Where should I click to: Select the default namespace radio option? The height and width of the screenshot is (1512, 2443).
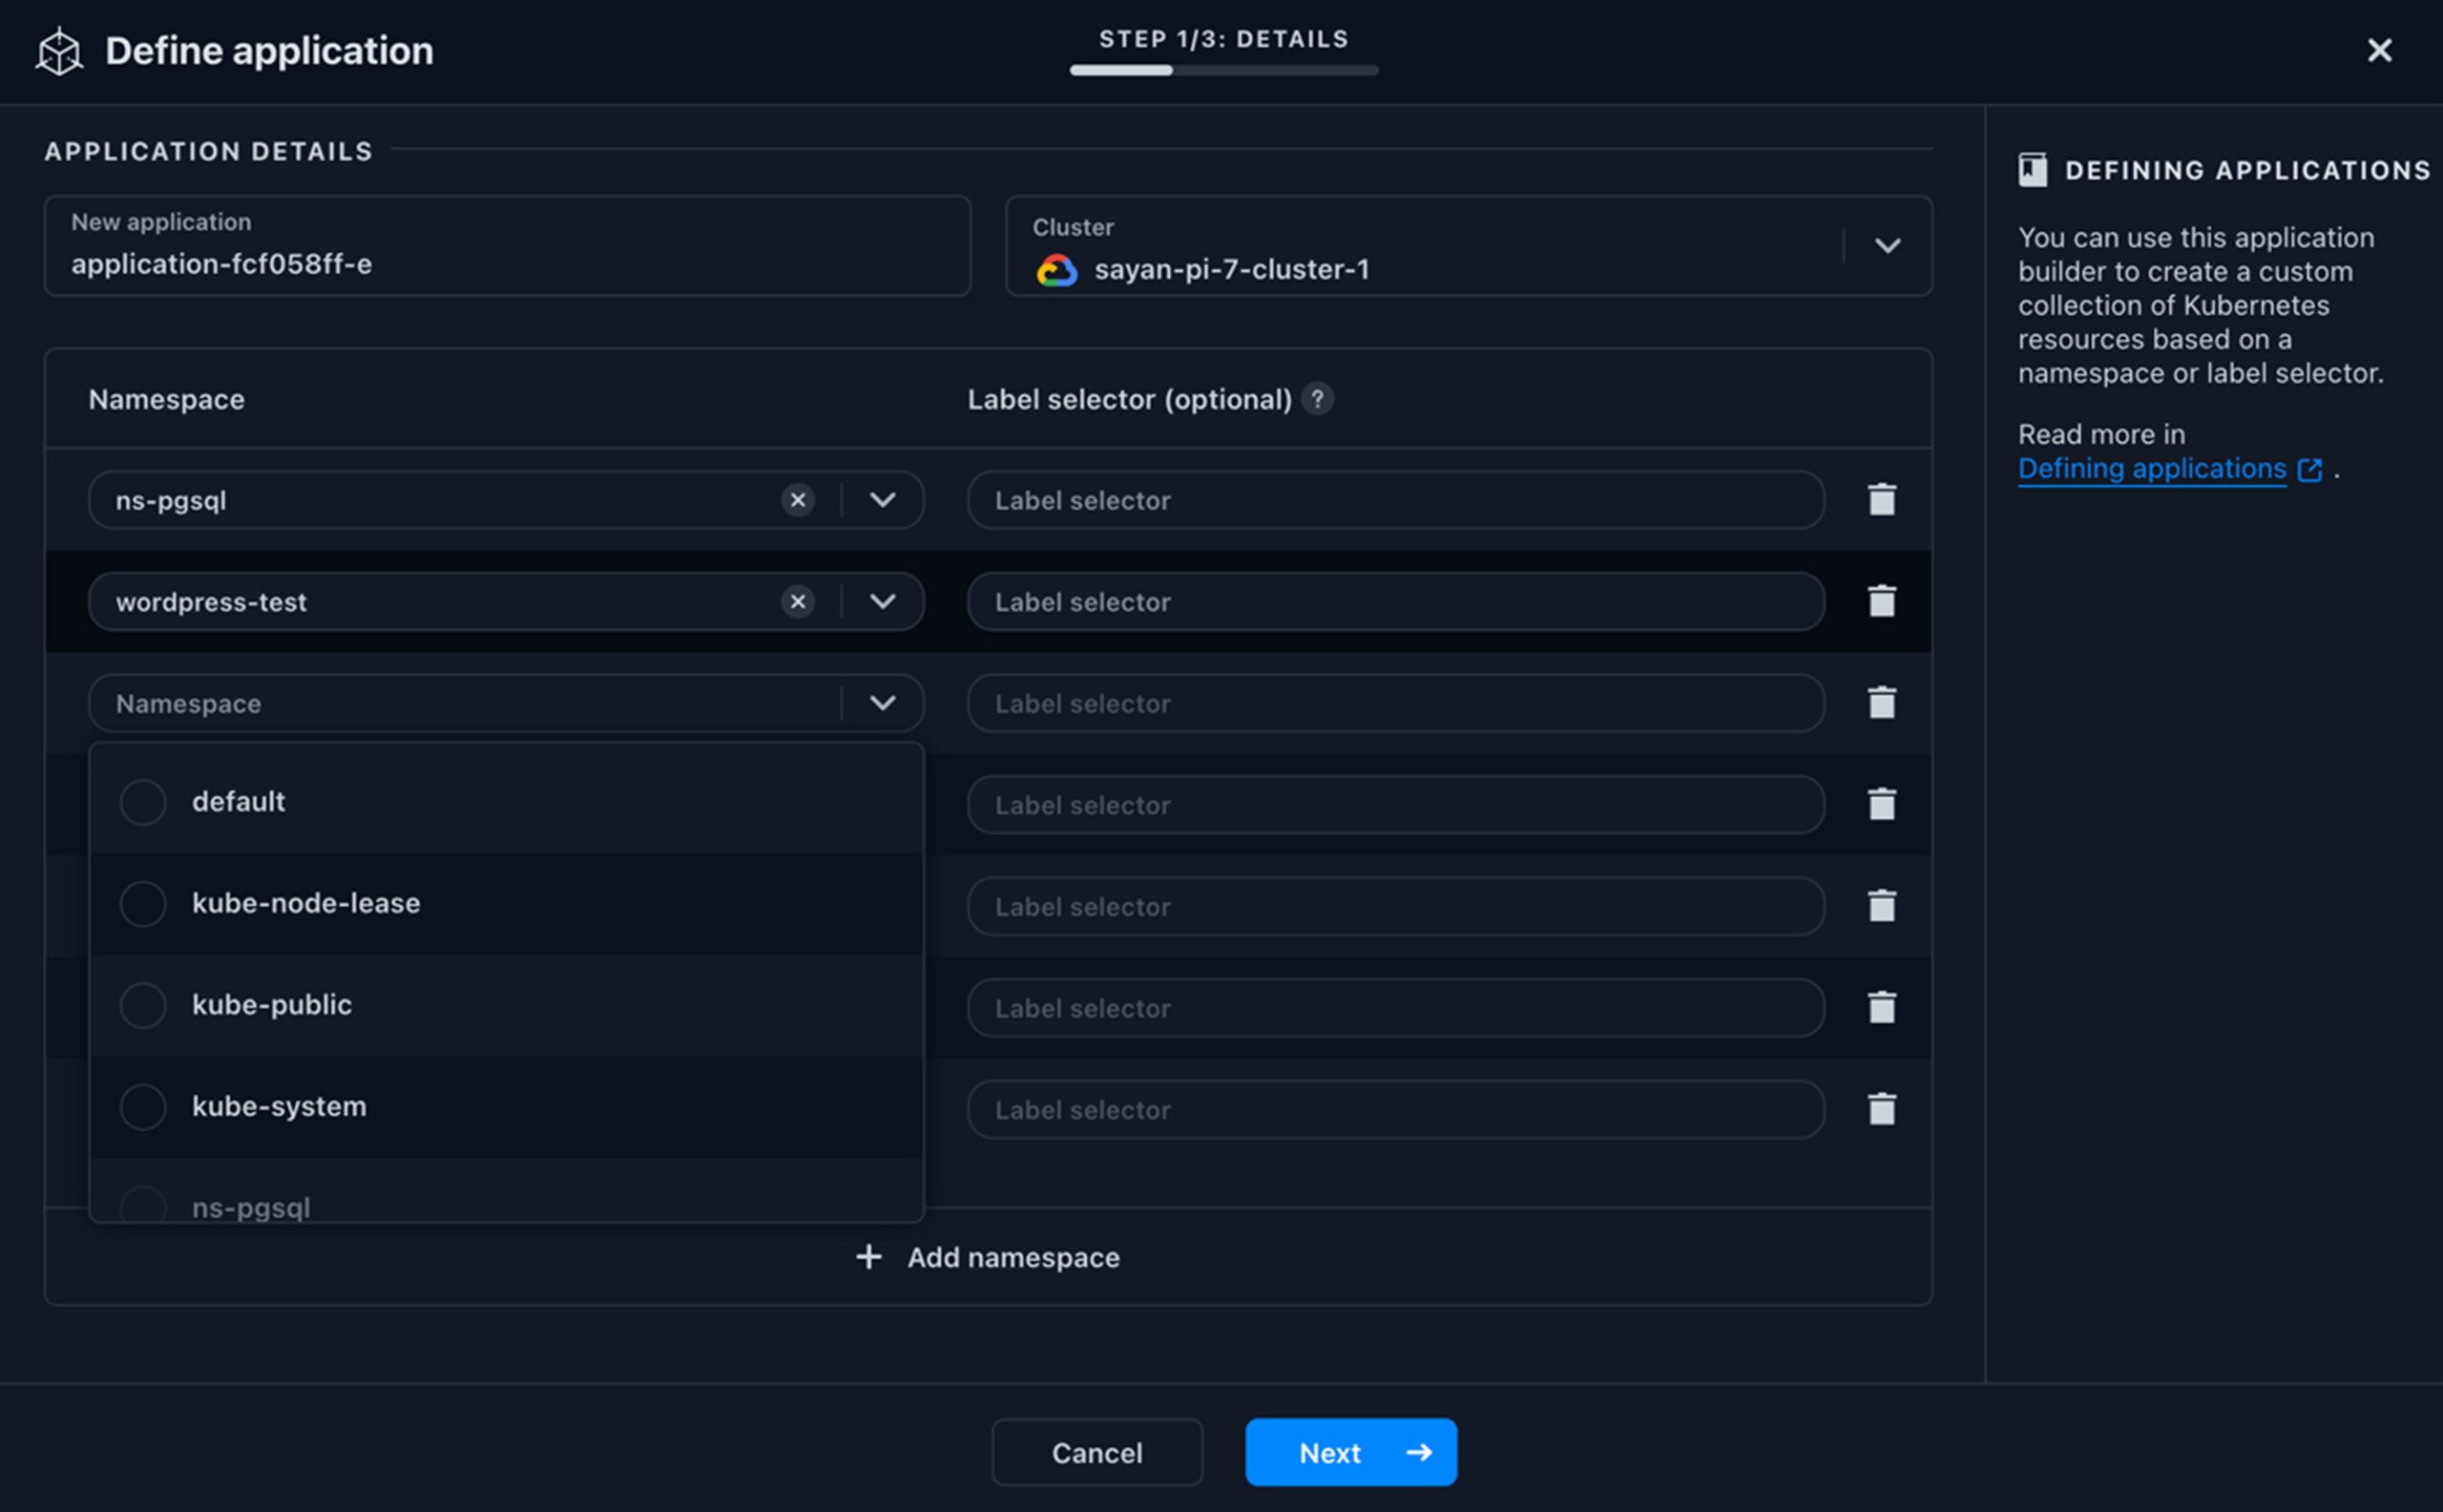tap(143, 802)
